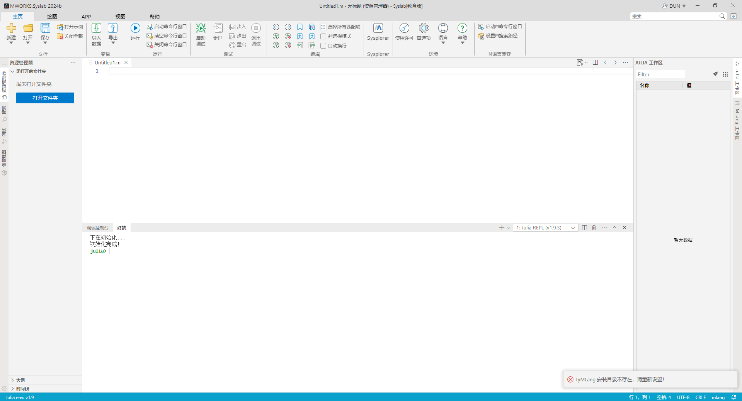Open the 保存 dropdown arrow
Viewport: 742px width, 401px height.
click(x=45, y=43)
